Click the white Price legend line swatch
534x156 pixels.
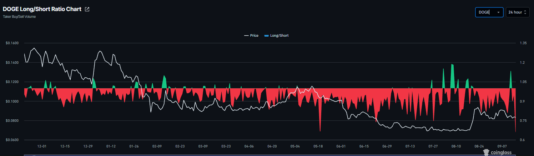pyautogui.click(x=246, y=36)
